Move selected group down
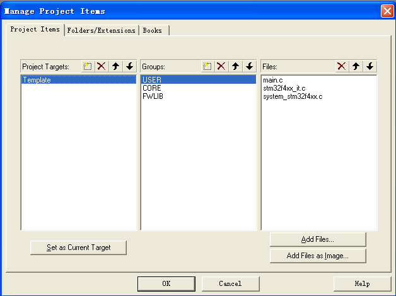 [250, 66]
